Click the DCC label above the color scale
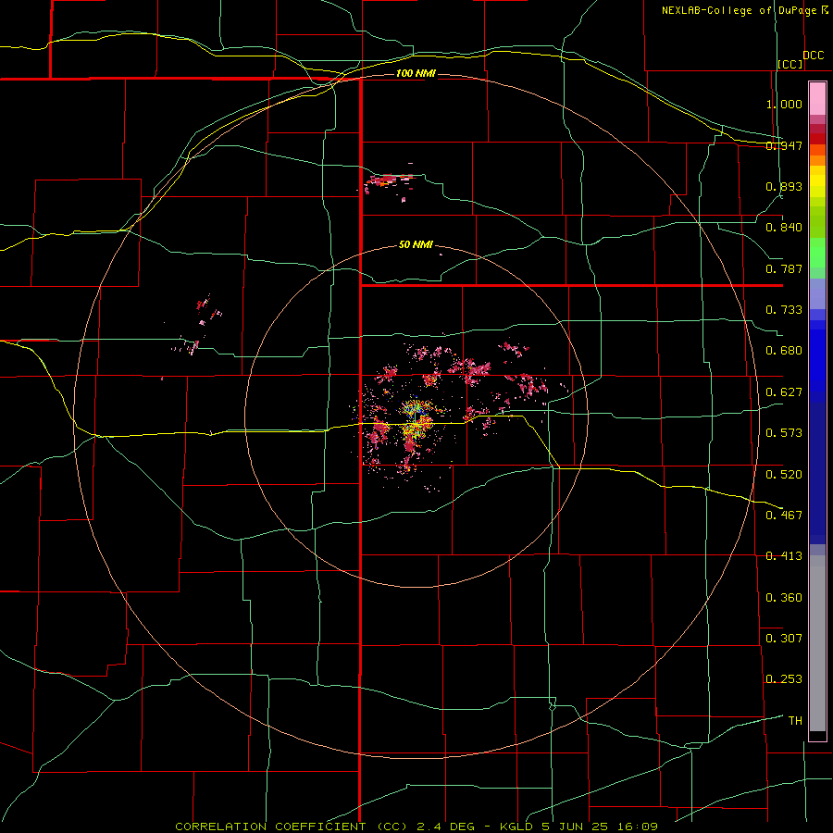Image resolution: width=833 pixels, height=833 pixels. 814,56
